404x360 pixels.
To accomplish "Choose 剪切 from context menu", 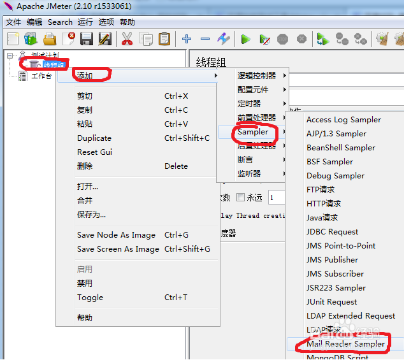I will (x=138, y=96).
